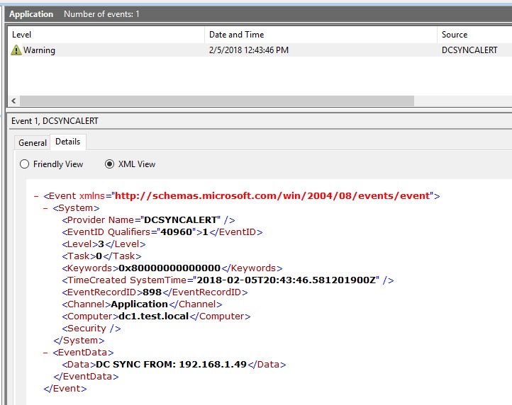Click the closing System tag
Viewport: 512px width, 405px height.
(x=79, y=341)
